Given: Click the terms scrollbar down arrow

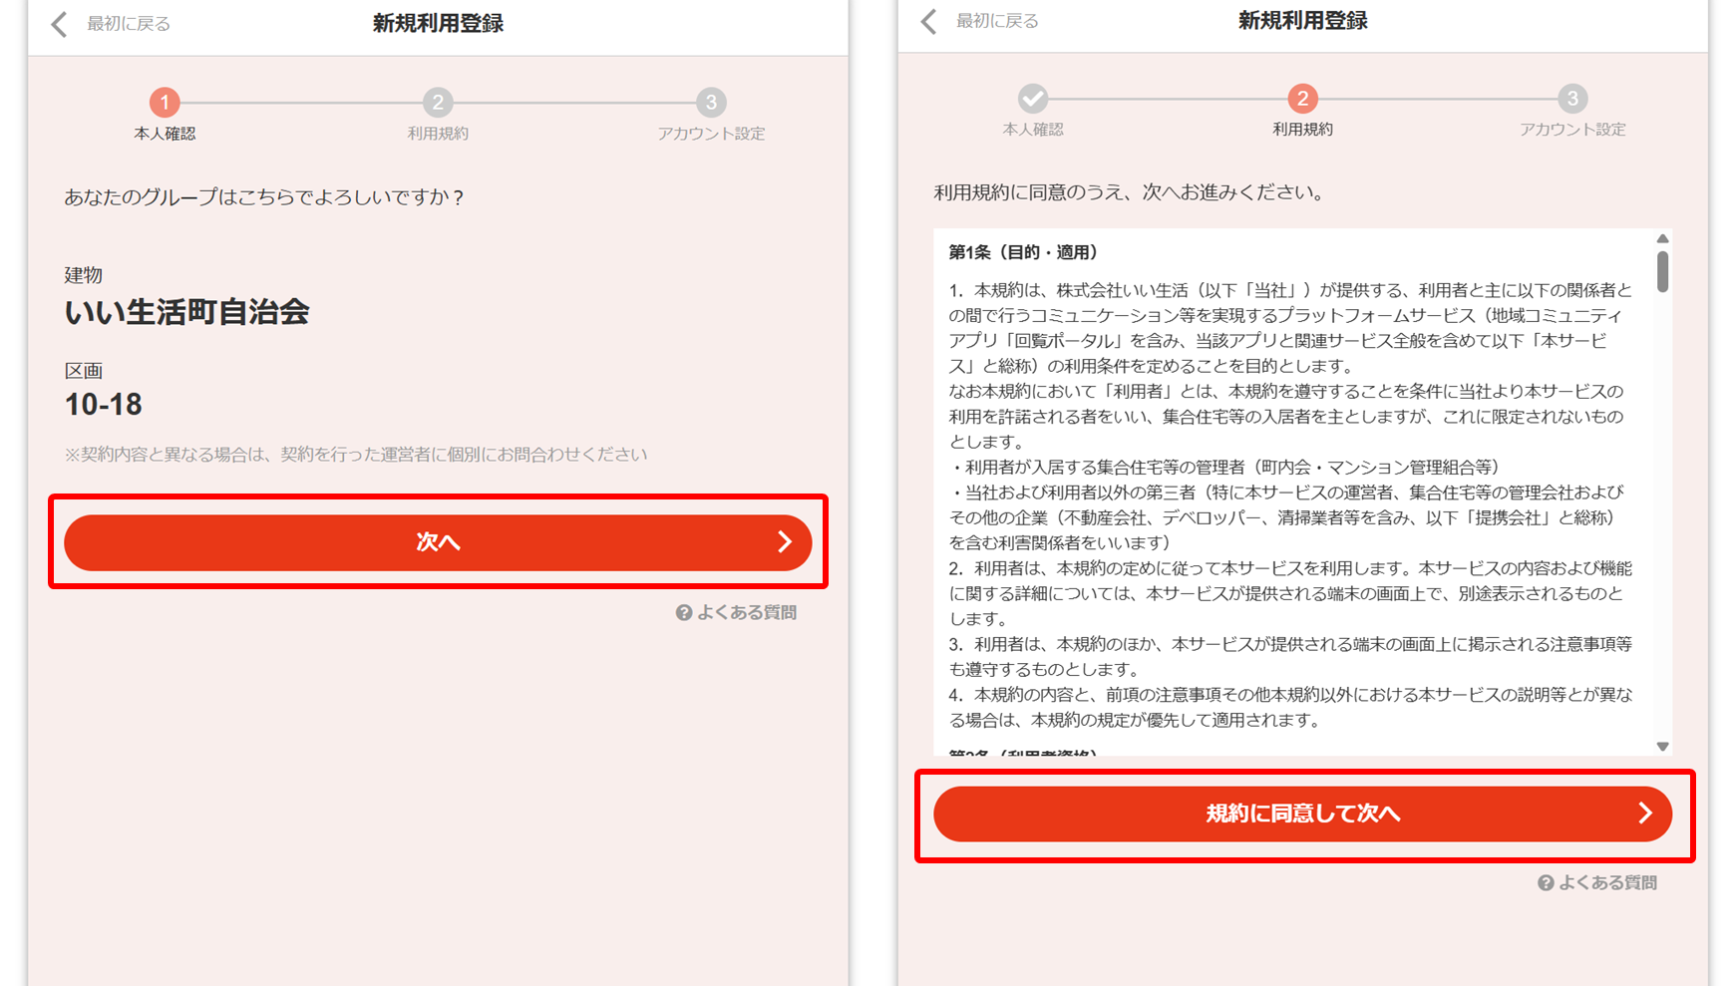Looking at the screenshot, I should coord(1662,747).
